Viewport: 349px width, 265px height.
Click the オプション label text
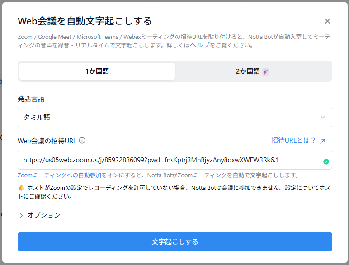pos(44,215)
